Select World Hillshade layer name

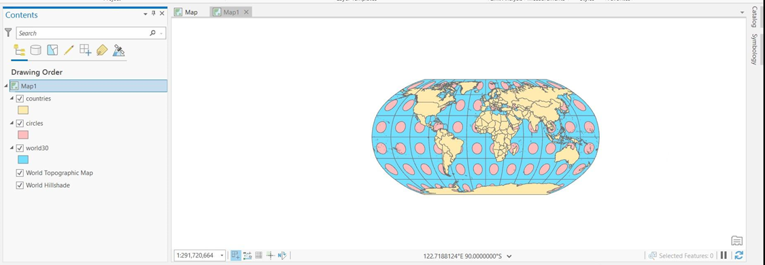(48, 185)
